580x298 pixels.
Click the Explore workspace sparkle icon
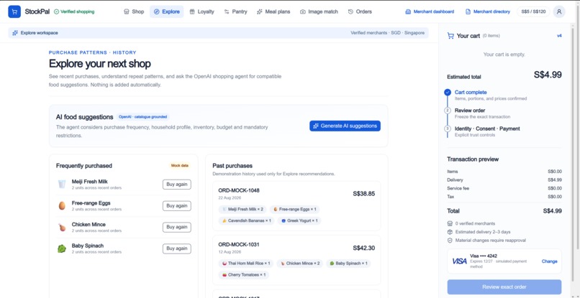pyautogui.click(x=15, y=33)
